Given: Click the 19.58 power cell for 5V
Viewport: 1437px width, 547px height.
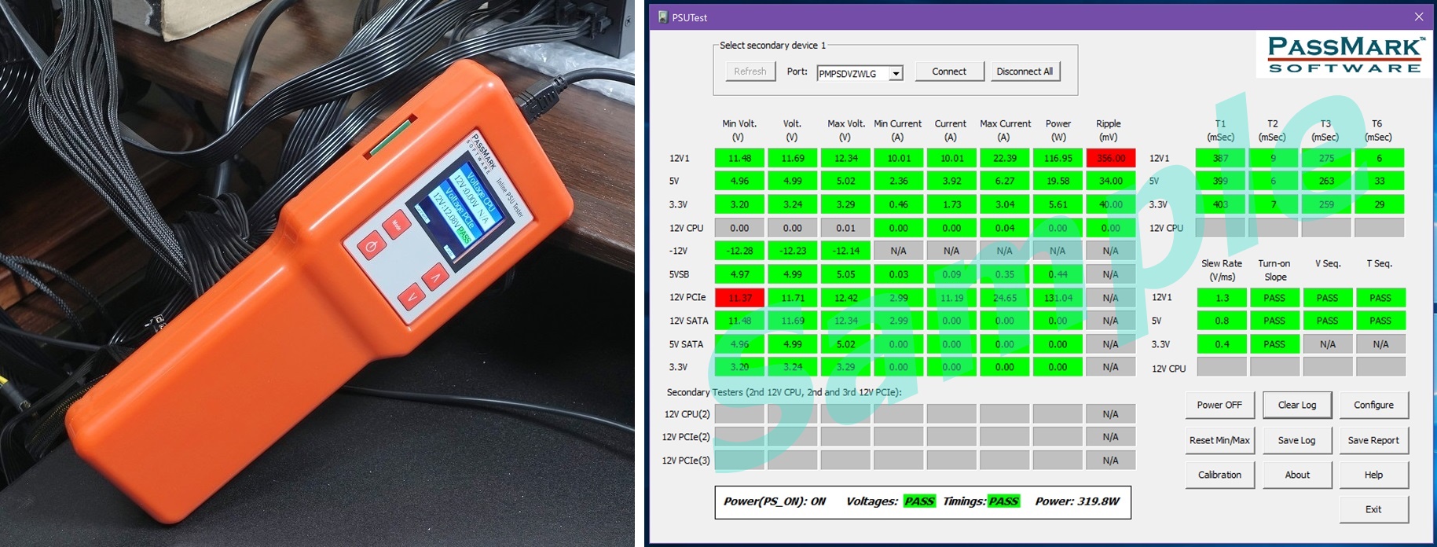Looking at the screenshot, I should 1058,181.
